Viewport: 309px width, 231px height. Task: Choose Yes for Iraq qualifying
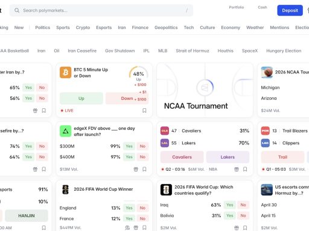tap(230, 205)
